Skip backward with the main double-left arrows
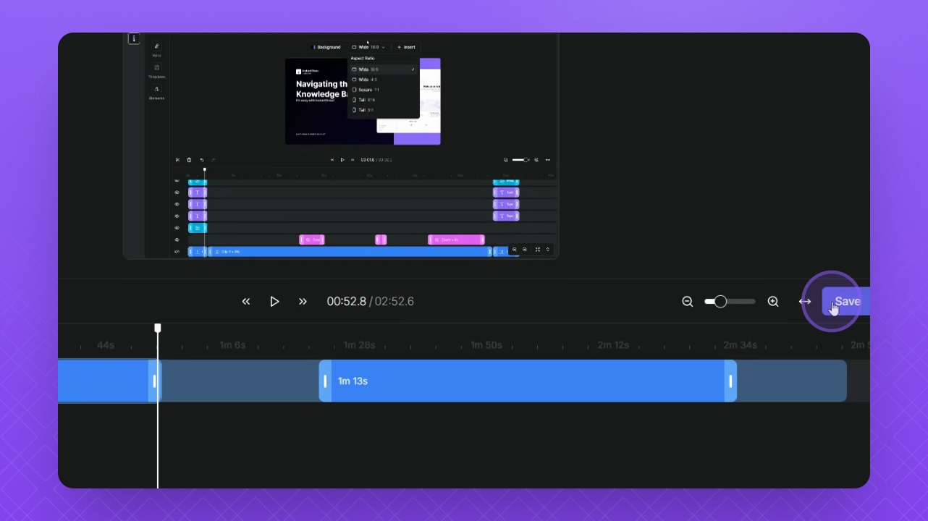928x521 pixels. [246, 302]
